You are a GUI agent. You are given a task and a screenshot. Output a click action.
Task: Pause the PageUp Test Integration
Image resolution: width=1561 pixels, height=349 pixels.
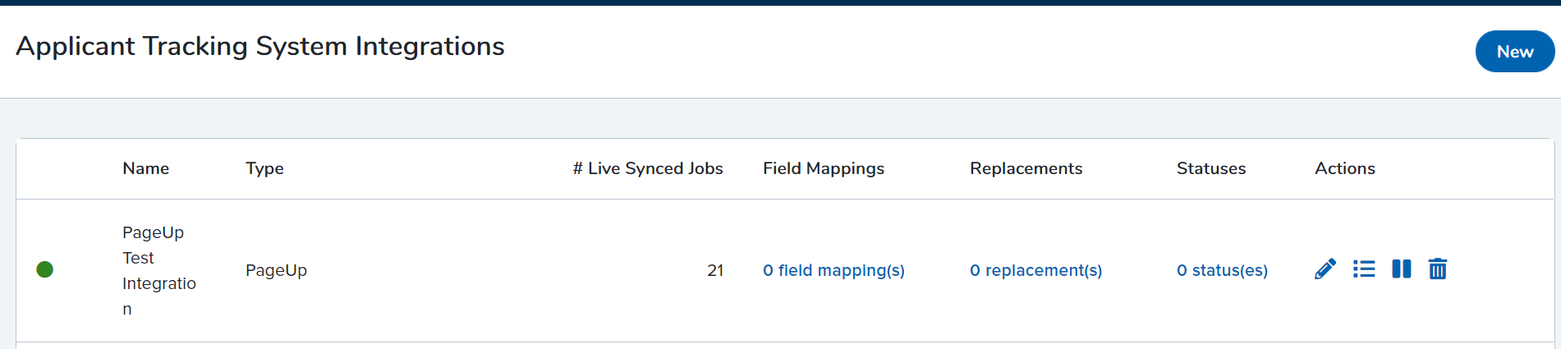1402,269
